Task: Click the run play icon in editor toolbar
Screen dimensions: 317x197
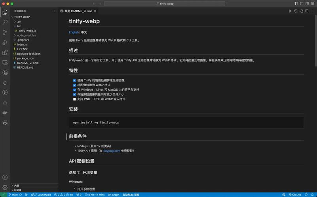Action: tap(290, 11)
